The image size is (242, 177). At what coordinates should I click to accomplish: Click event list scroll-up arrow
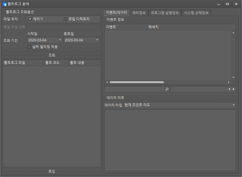point(234,33)
